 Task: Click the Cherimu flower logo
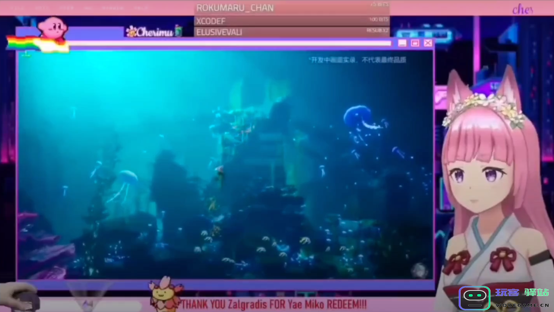[x=155, y=32]
